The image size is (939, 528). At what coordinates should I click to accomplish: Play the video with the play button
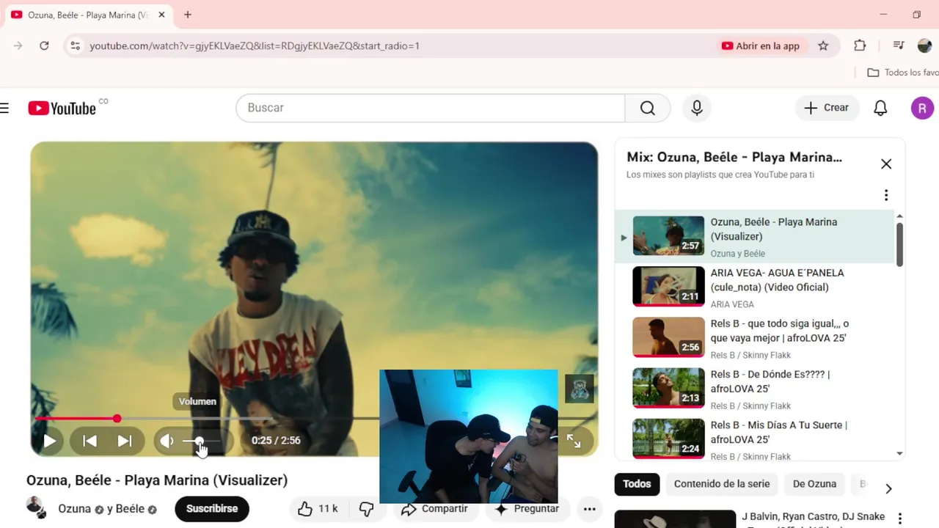click(x=49, y=441)
